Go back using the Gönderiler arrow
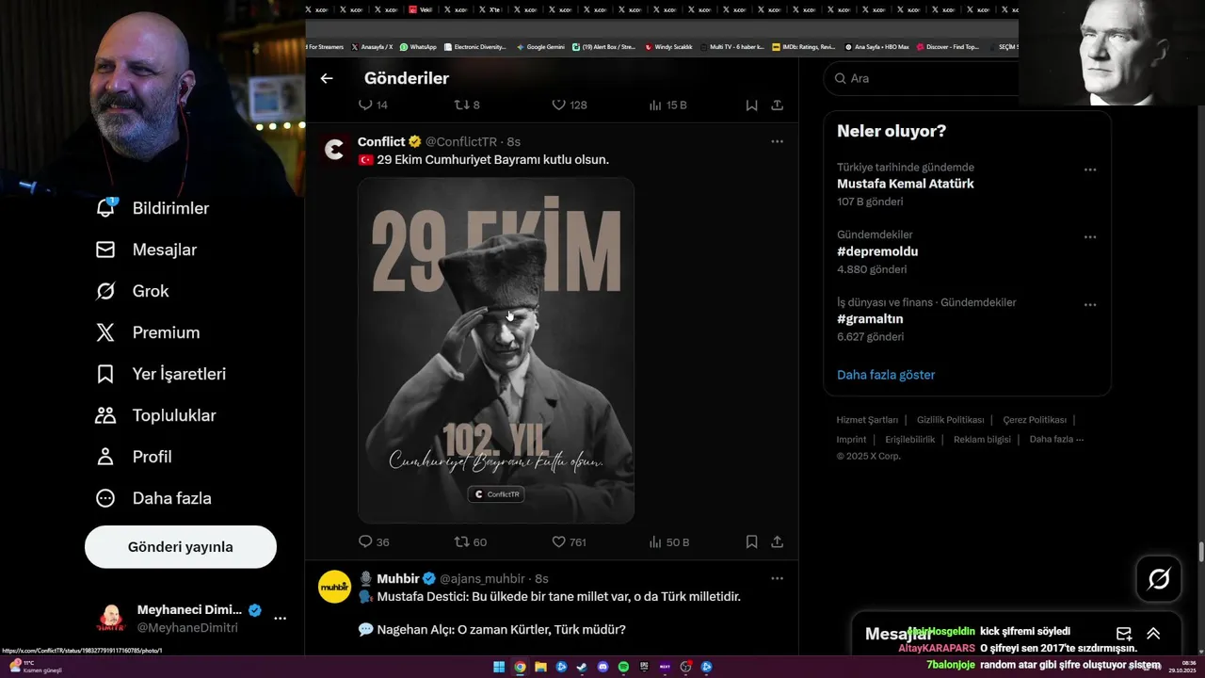Viewport: 1205px width, 678px height. pos(327,78)
